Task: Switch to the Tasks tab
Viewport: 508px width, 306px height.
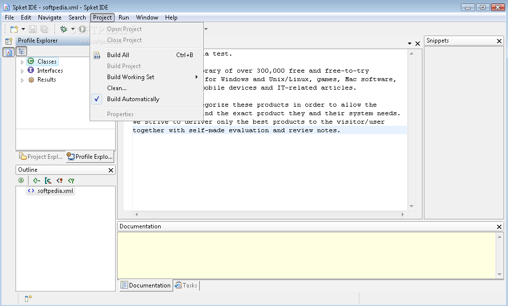Action: [186, 285]
